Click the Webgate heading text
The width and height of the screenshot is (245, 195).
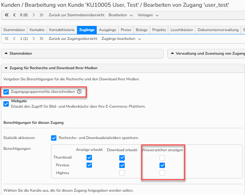coord(19,101)
